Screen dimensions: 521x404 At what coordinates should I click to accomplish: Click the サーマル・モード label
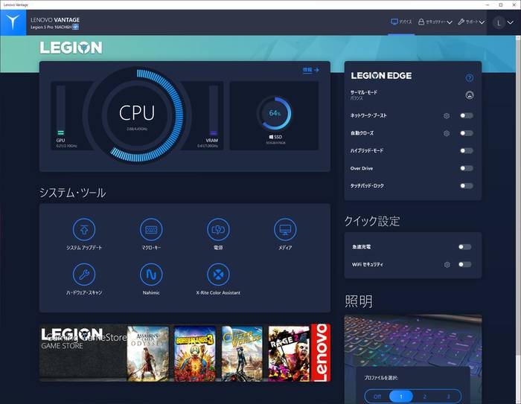coord(363,92)
